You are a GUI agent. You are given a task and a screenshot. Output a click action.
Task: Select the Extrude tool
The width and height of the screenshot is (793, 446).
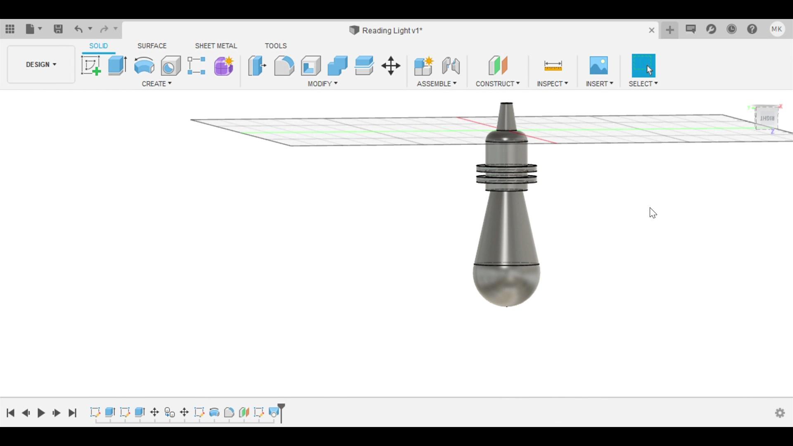pyautogui.click(x=117, y=66)
